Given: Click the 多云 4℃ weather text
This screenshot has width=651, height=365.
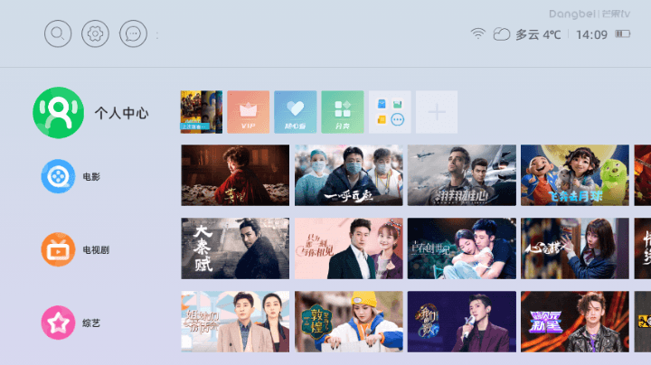Looking at the screenshot, I should 538,35.
